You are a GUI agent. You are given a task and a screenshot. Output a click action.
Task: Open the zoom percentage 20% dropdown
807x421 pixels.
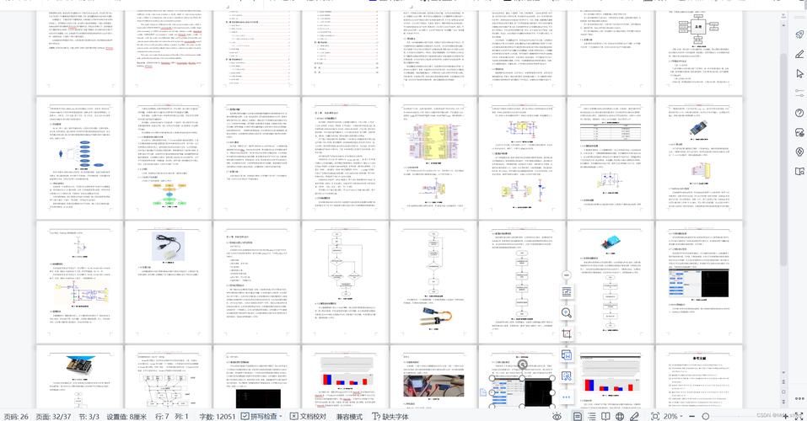pos(673,416)
